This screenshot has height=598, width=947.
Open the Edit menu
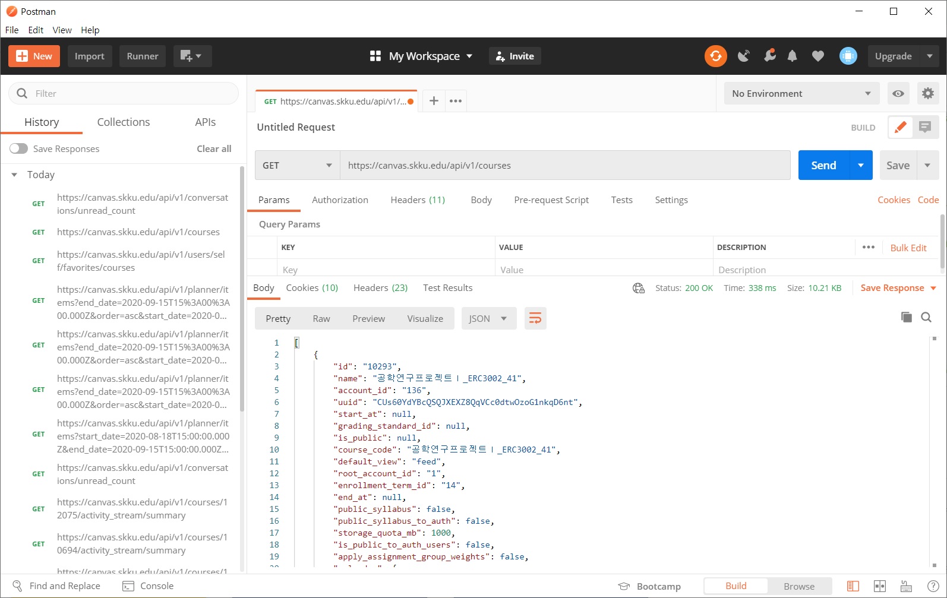(36, 30)
